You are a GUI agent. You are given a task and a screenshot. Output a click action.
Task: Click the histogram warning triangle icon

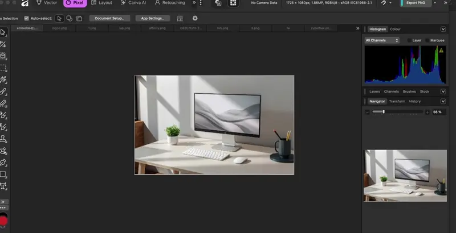pos(441,51)
